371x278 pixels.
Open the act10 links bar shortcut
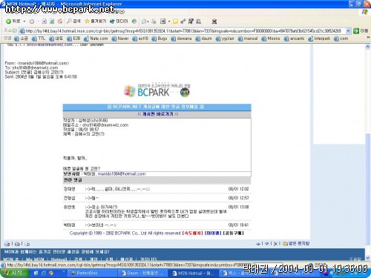click(x=140, y=39)
